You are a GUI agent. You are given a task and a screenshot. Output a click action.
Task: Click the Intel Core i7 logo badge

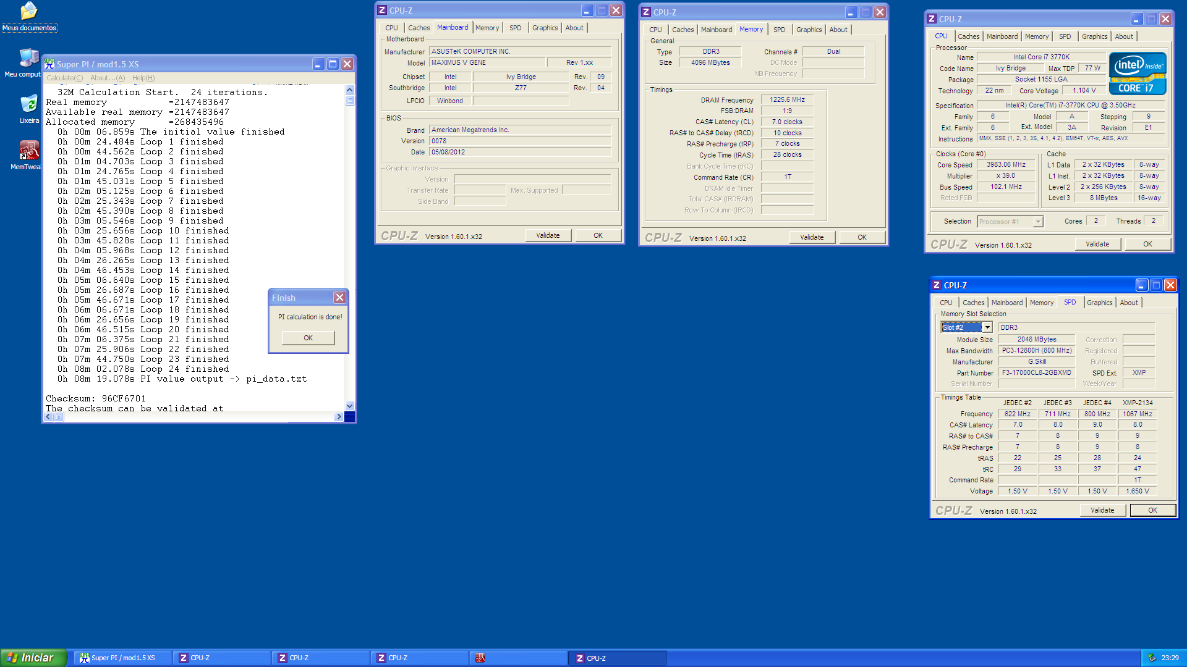(x=1138, y=73)
